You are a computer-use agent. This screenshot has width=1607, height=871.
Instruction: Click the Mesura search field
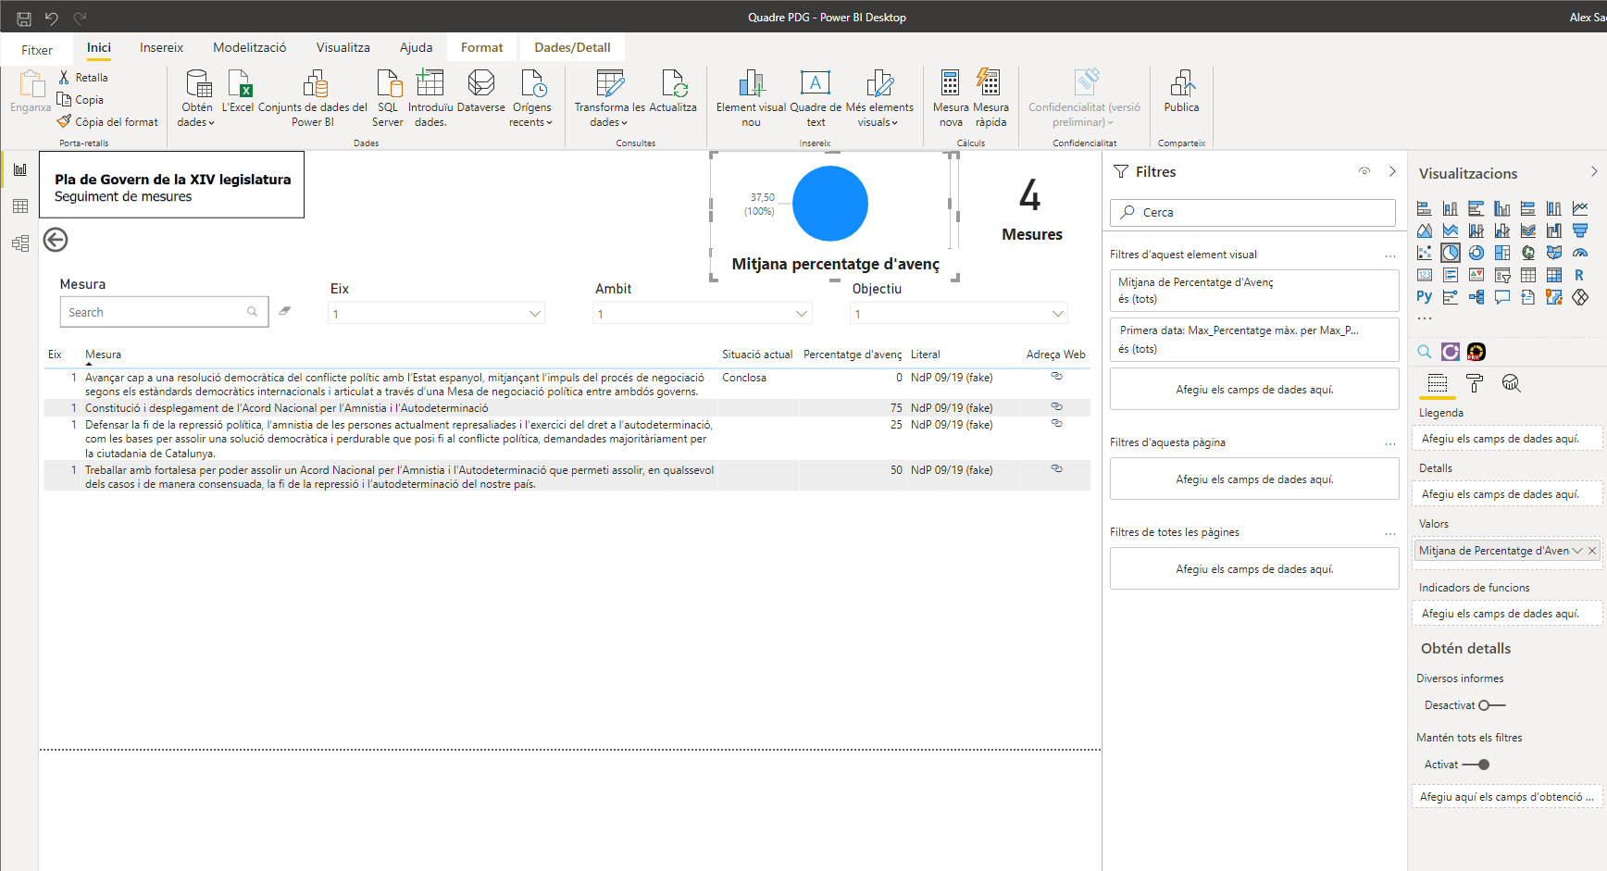click(x=164, y=312)
